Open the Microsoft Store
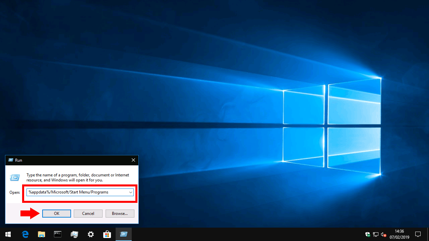429x241 pixels. [107, 234]
